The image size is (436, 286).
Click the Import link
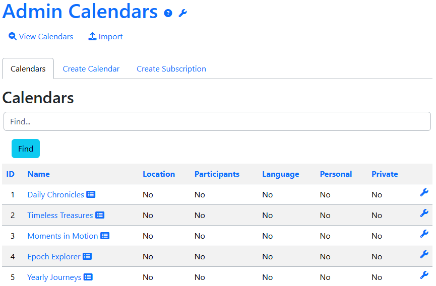pyautogui.click(x=106, y=37)
